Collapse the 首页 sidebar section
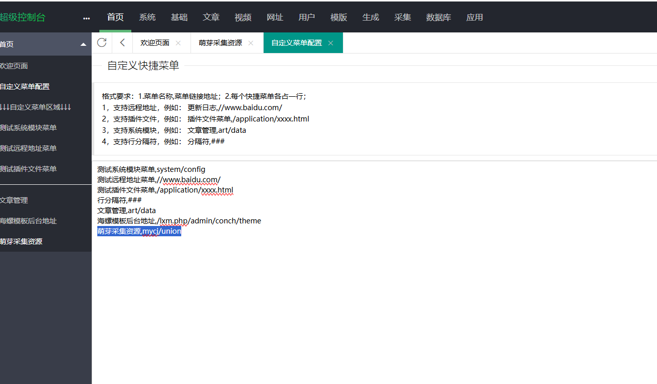This screenshot has width=657, height=384. click(83, 45)
